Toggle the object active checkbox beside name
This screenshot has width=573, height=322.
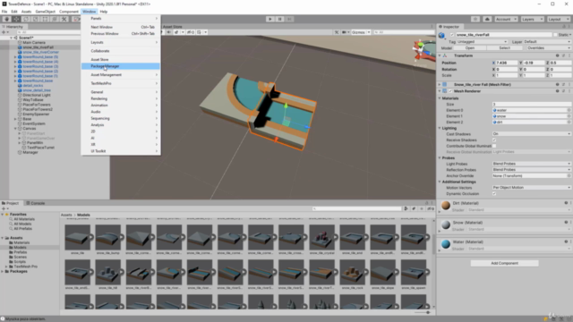452,35
